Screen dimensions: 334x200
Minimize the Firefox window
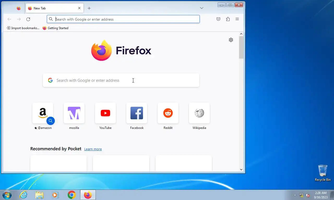point(222,5)
